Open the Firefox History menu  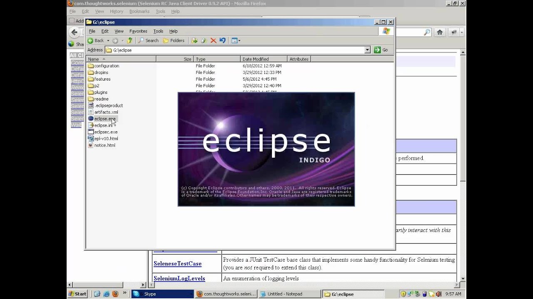pyautogui.click(x=117, y=12)
